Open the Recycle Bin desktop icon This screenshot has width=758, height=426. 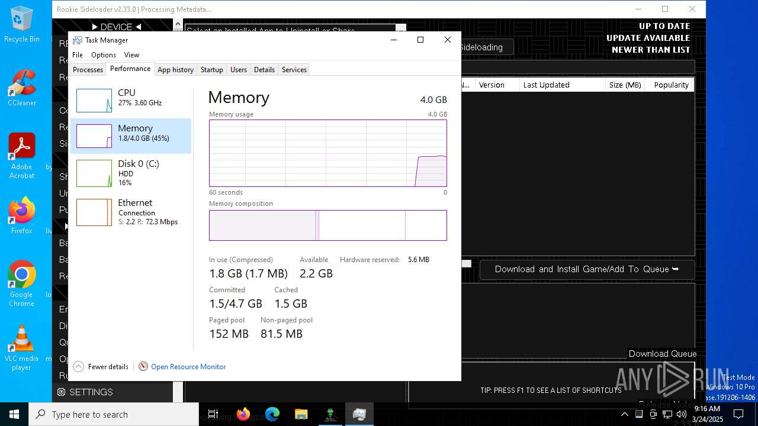coord(22,24)
